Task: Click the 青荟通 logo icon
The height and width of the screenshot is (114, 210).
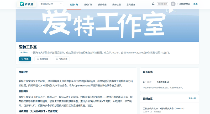Action: click(x=22, y=4)
